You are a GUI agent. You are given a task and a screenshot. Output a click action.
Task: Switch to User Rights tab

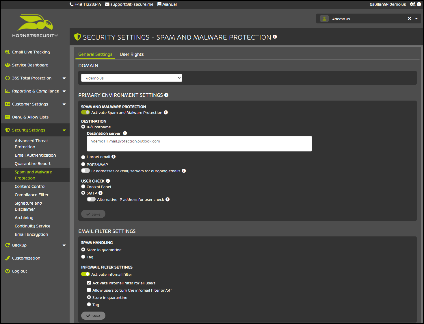pos(132,54)
